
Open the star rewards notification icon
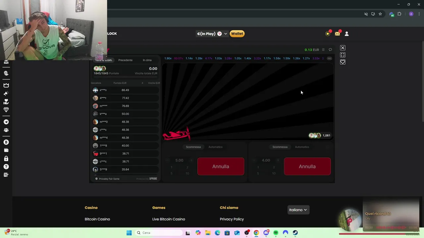[328, 34]
